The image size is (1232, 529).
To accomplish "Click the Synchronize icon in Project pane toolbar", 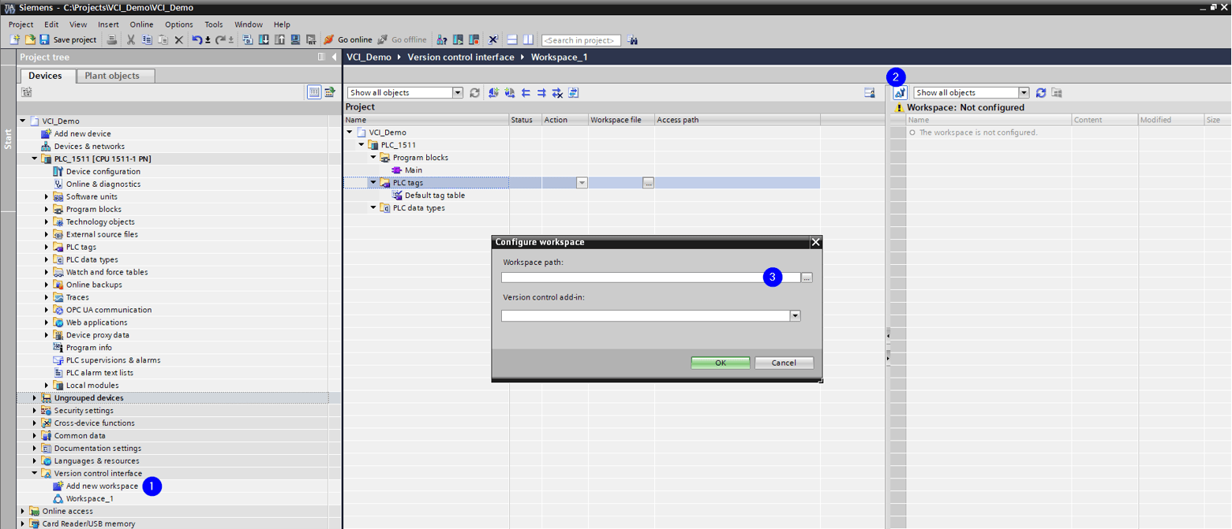I will coord(574,93).
